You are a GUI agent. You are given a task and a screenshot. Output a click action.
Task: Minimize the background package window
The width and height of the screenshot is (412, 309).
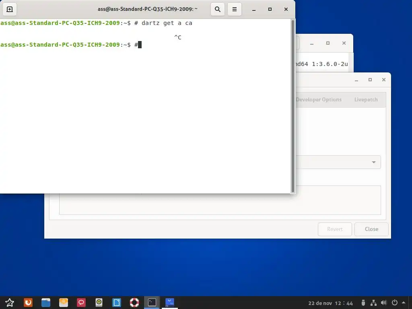[312, 43]
